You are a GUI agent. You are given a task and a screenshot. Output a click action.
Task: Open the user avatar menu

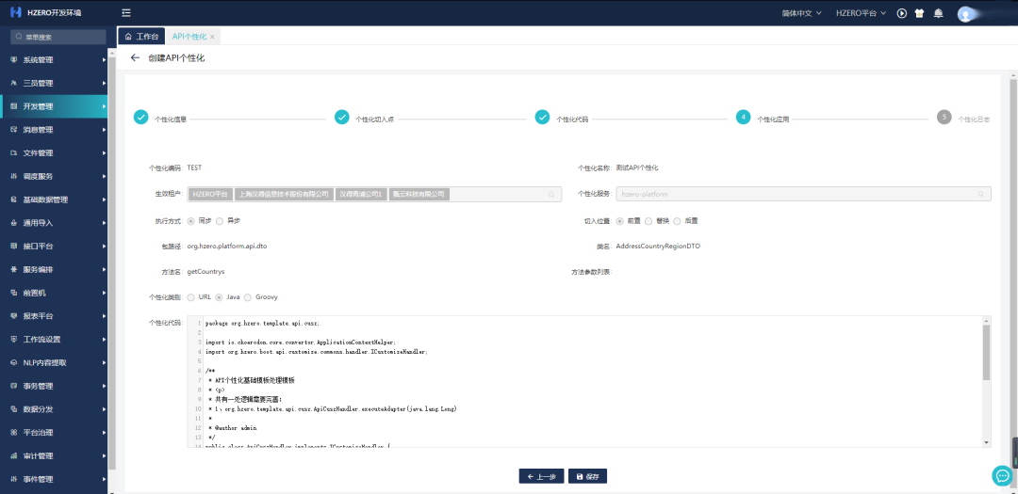965,13
